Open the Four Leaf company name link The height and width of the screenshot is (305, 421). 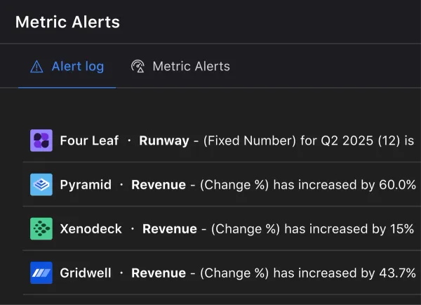click(89, 141)
